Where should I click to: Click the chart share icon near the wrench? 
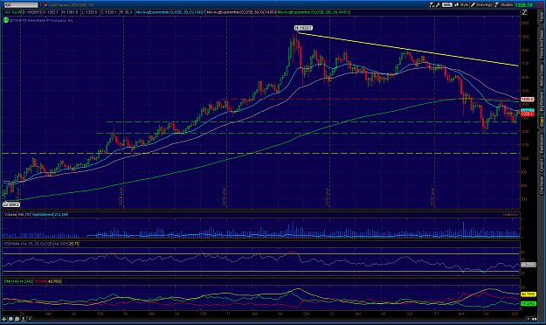(x=432, y=5)
